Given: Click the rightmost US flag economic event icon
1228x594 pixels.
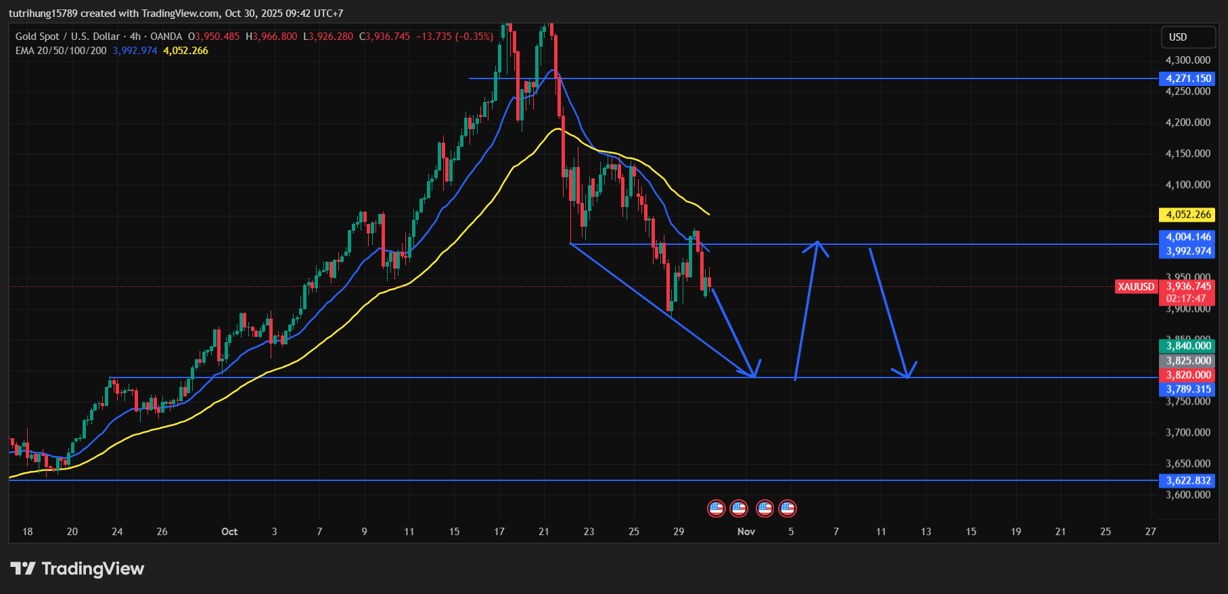Looking at the screenshot, I should [787, 508].
